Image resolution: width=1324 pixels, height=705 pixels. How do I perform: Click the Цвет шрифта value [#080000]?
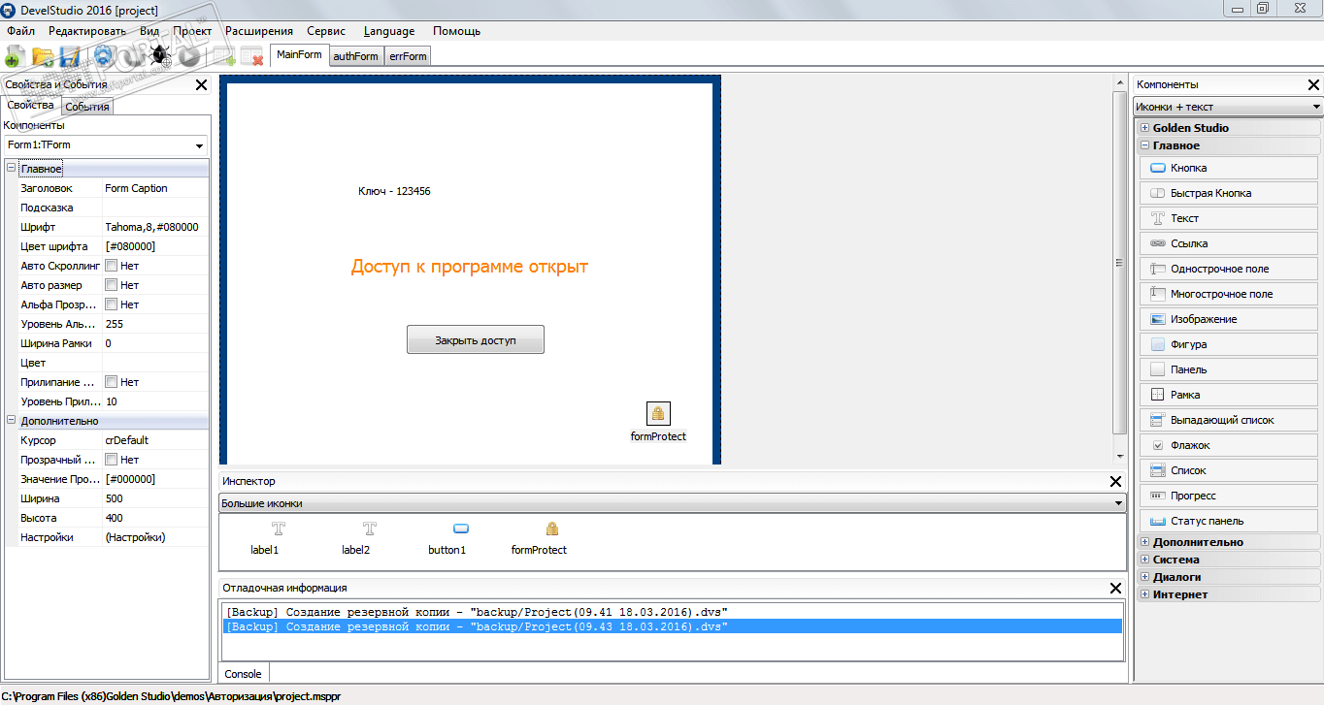(155, 246)
